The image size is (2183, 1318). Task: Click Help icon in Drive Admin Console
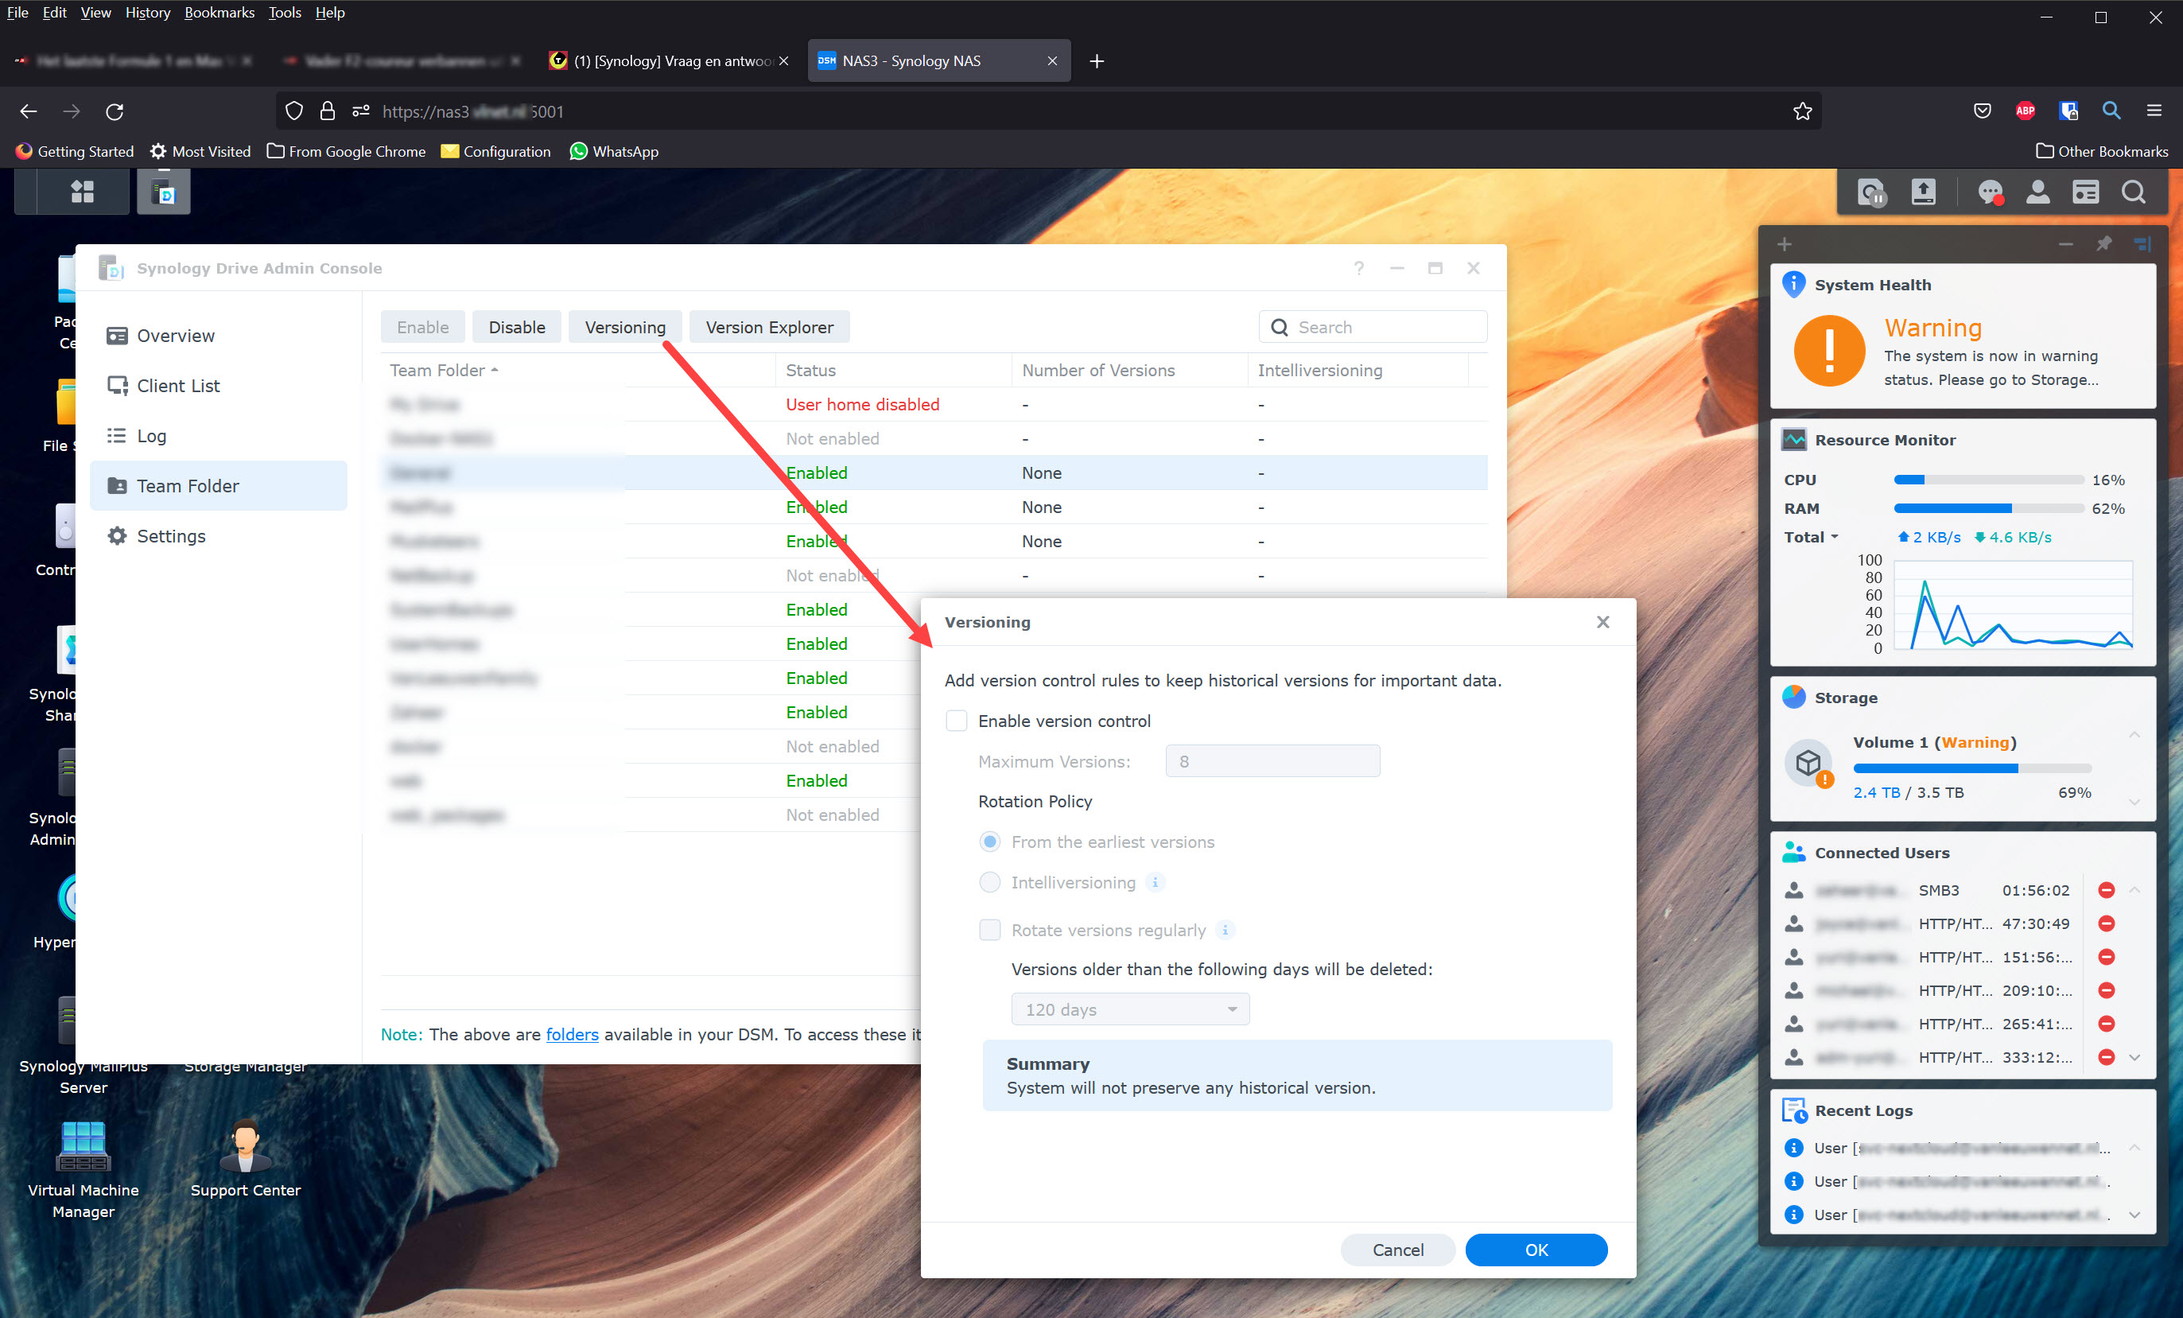tap(1359, 268)
